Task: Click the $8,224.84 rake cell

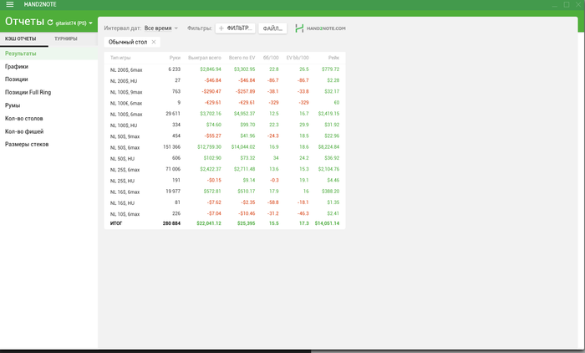Action: 328,146
